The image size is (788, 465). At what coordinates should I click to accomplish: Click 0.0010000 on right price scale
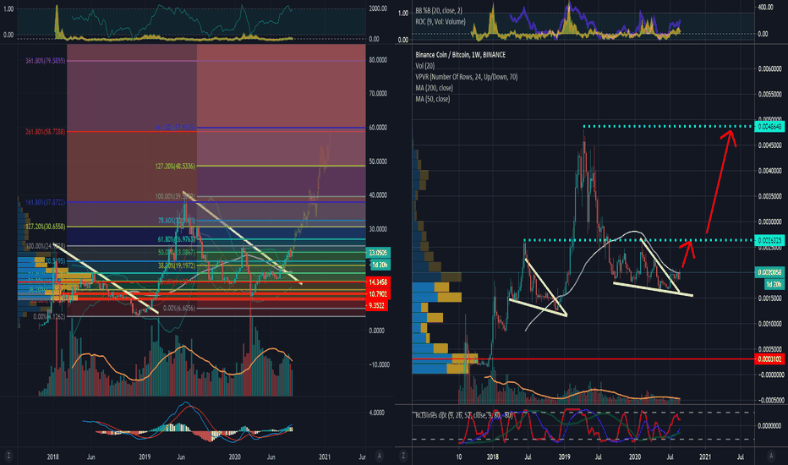click(x=770, y=324)
